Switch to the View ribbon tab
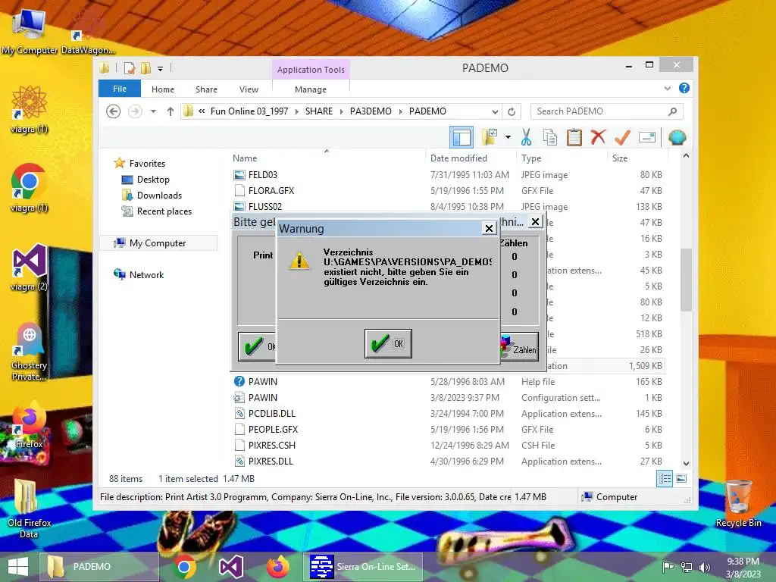Image resolution: width=776 pixels, height=582 pixels. point(249,89)
